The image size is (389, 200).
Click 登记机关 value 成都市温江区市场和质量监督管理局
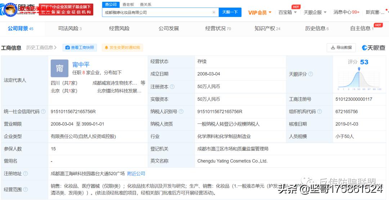click(233, 149)
